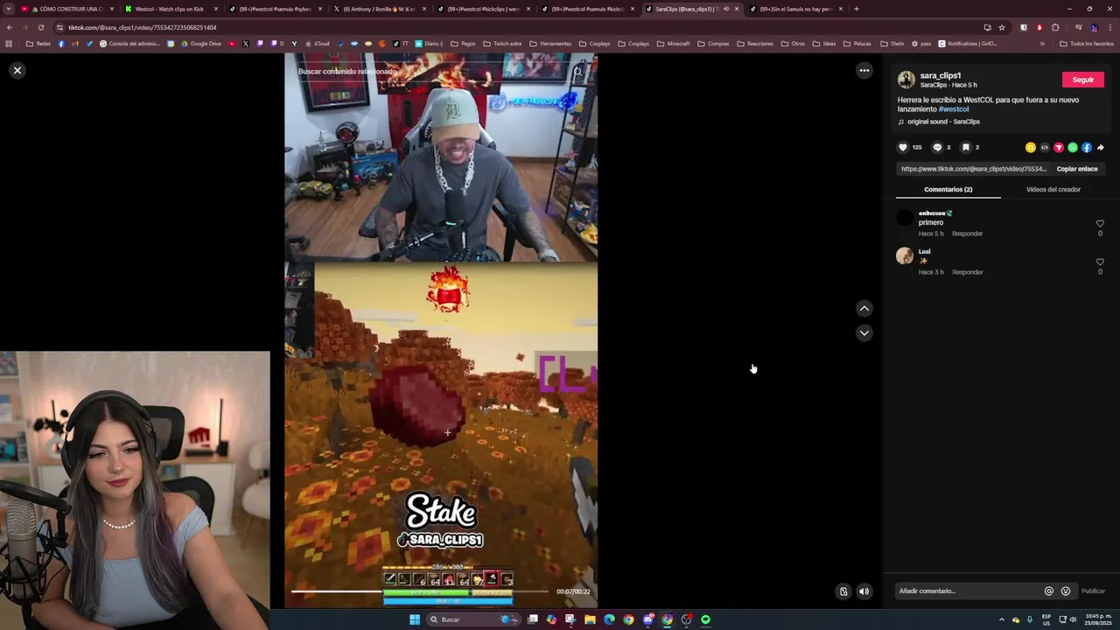
Task: Click the embed code icon
Action: 1044,147
